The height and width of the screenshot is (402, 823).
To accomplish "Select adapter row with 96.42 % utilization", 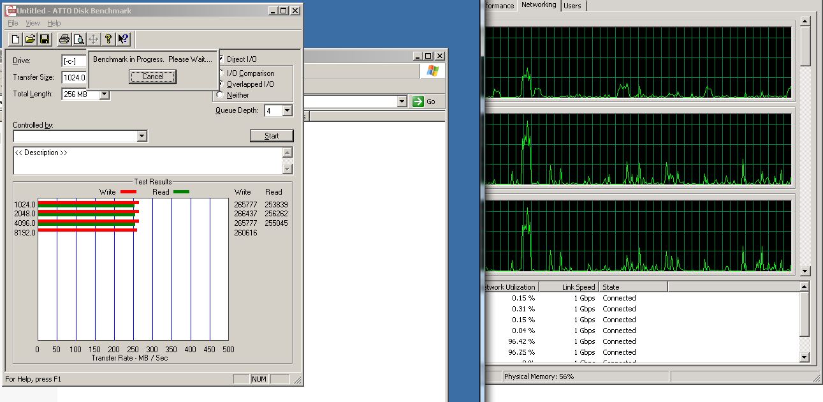I will (641, 341).
